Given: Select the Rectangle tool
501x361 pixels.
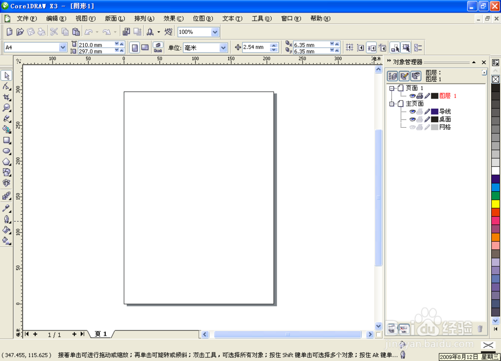Looking at the screenshot, I should point(7,141).
